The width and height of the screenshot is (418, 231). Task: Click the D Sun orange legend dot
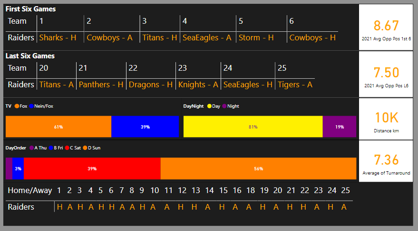(x=85, y=148)
